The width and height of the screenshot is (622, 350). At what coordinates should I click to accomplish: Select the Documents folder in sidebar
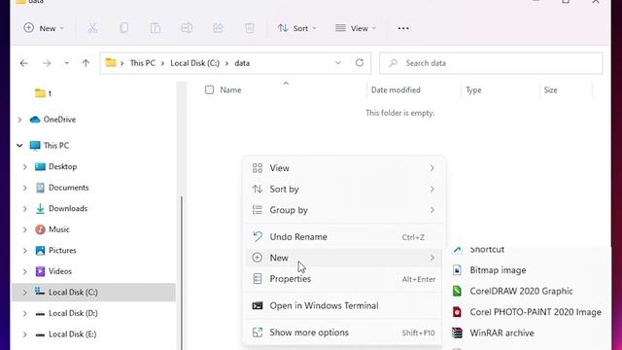pos(62,188)
